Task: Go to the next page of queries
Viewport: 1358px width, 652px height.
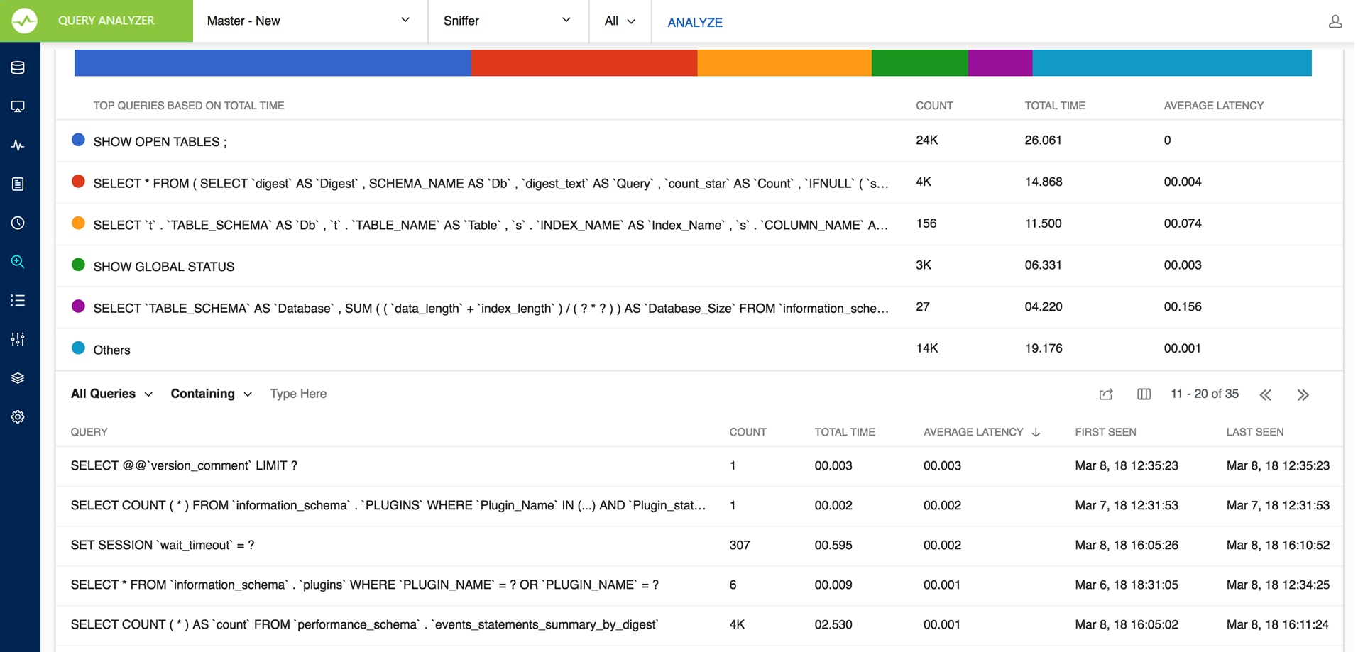Action: coord(1303,395)
